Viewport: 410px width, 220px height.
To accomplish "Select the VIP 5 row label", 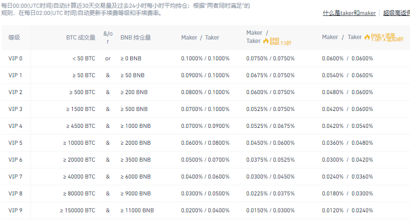I will (x=15, y=143).
